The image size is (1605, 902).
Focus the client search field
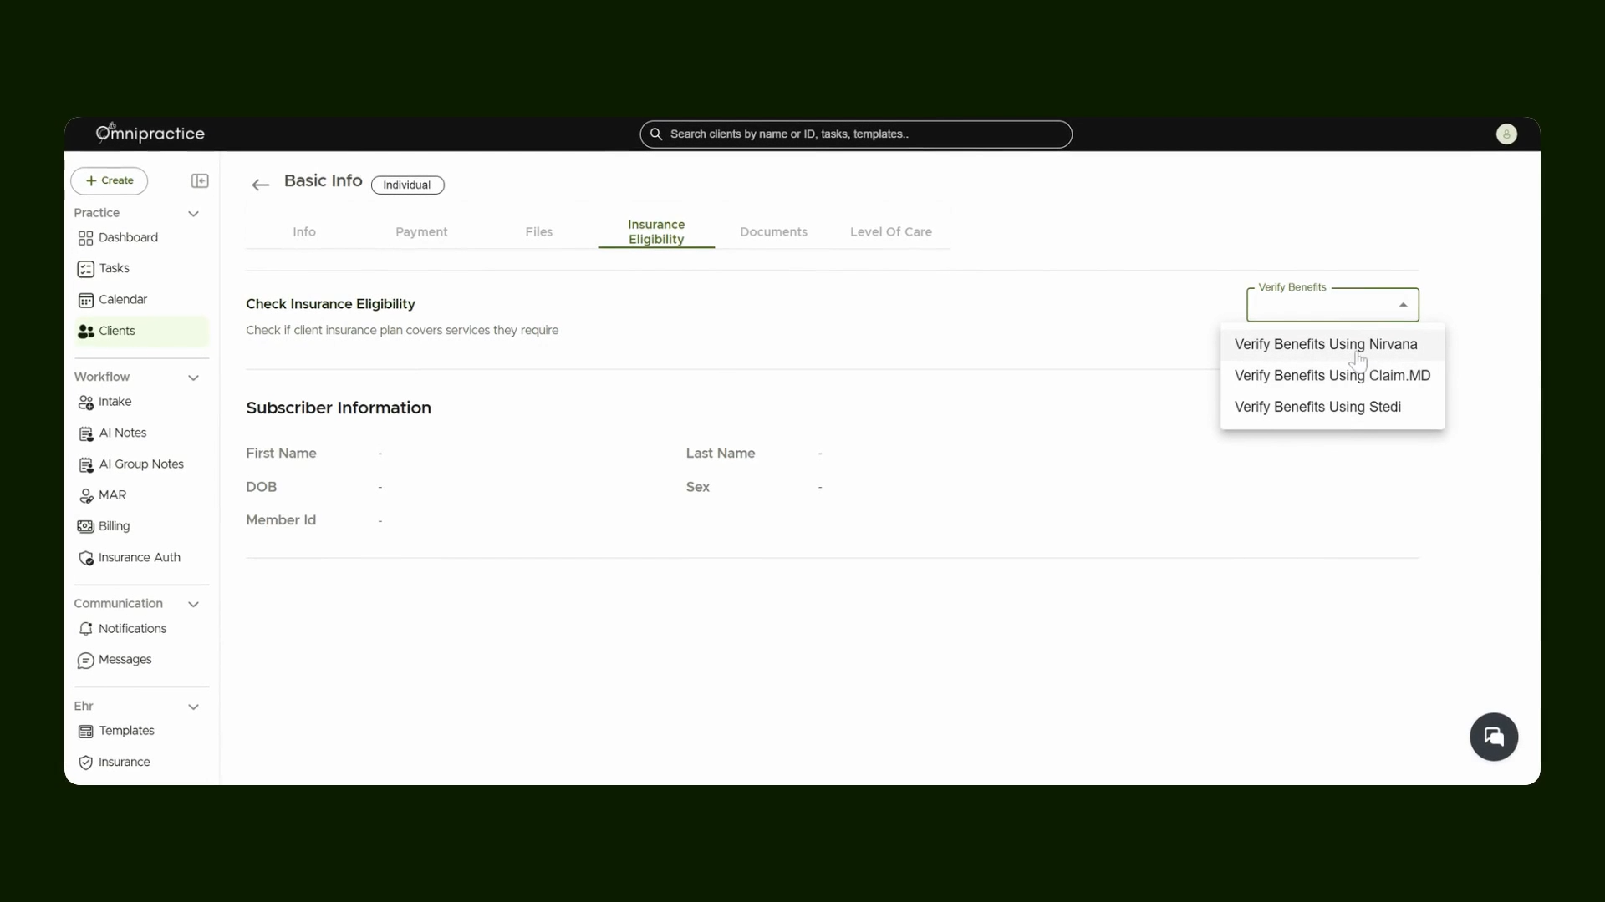tap(856, 134)
